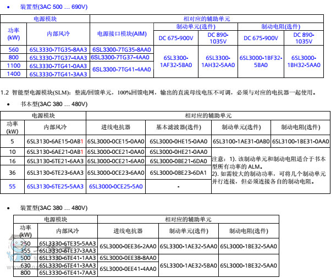The height and width of the screenshot is (278, 331).
Task: Click braking unit 6SL3300-1AE32-5BA0
Action: click(x=189, y=265)
